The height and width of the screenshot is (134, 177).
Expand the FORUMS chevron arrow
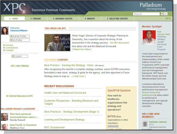coord(31,19)
